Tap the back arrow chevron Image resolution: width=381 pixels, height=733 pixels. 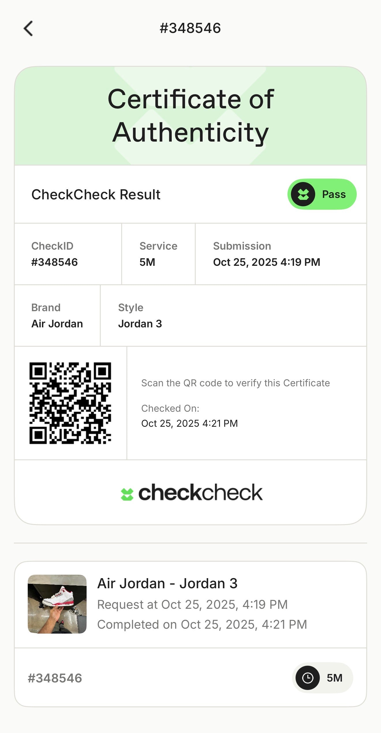pos(28,28)
